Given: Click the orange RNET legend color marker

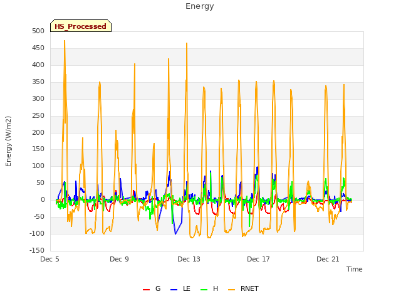Looking at the screenshot, I should click(232, 290).
